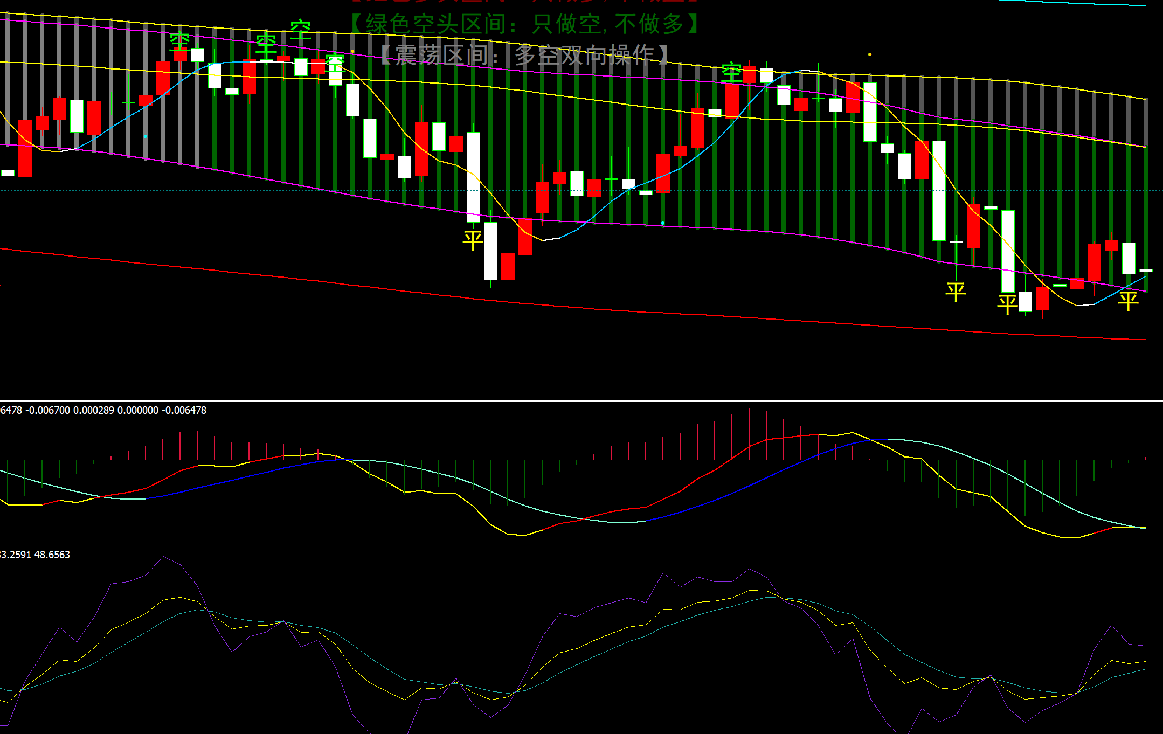This screenshot has width=1163, height=734.
Task: Click the cyan dot on the magenta lower band
Action: (x=663, y=223)
